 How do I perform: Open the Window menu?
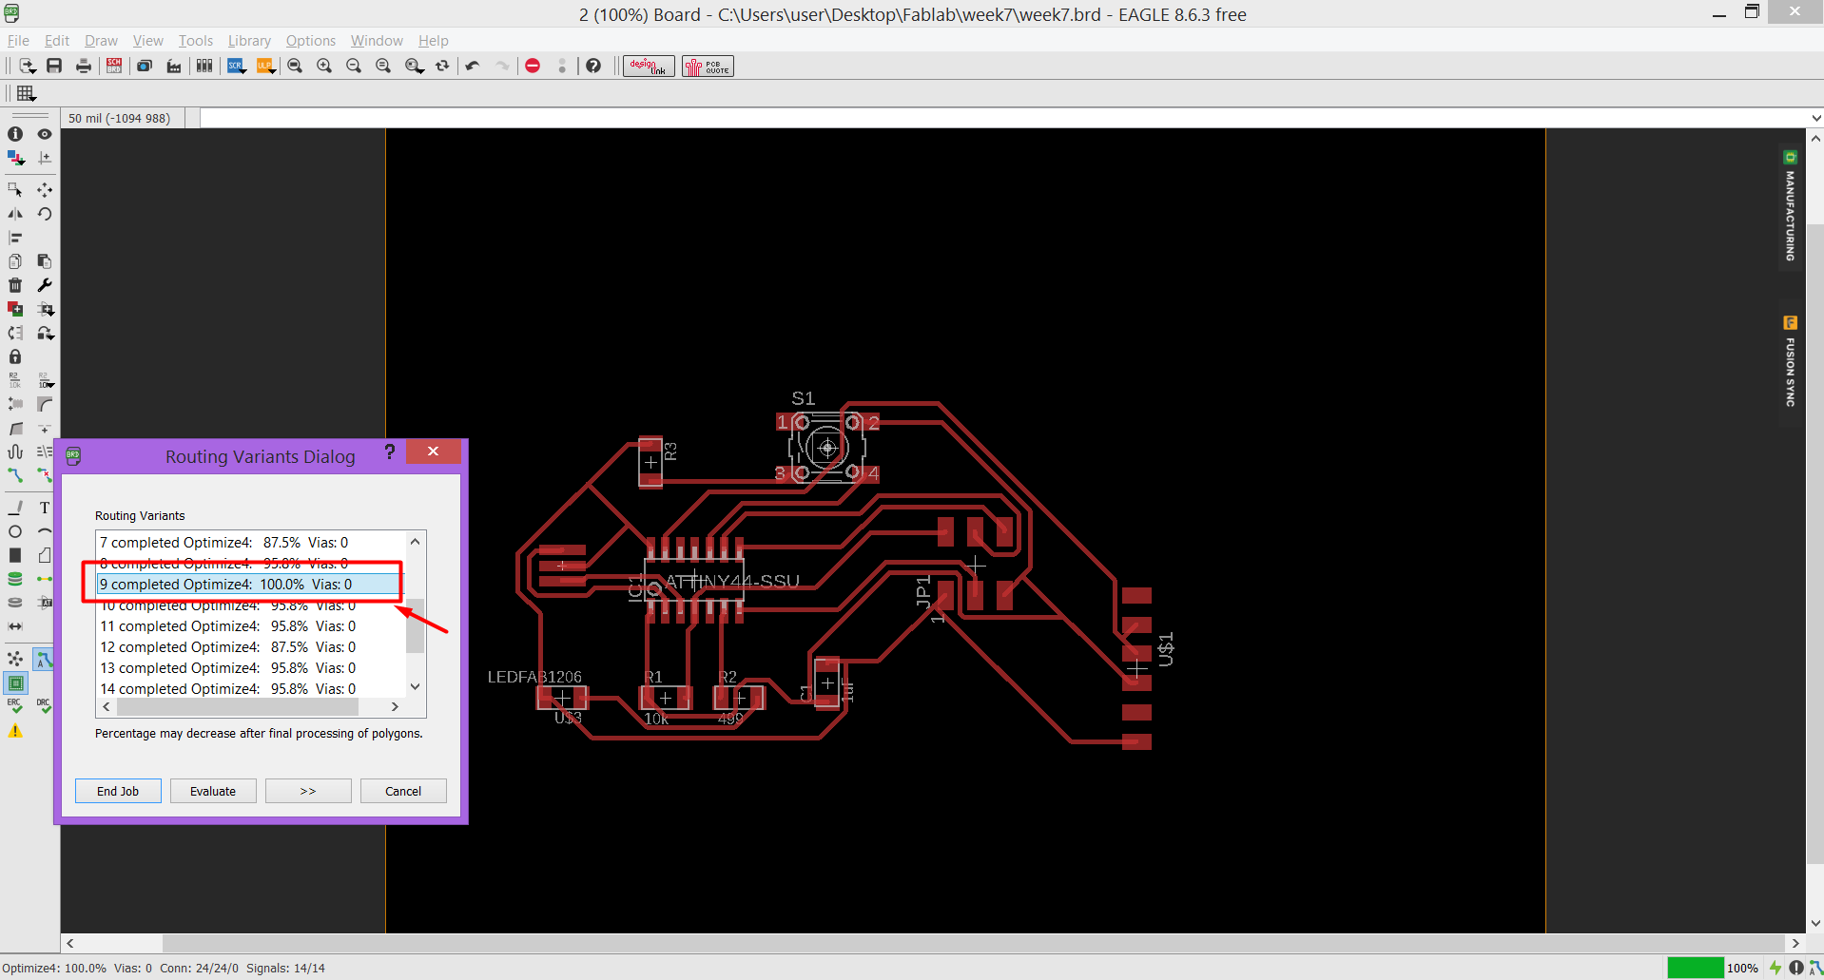pyautogui.click(x=377, y=41)
